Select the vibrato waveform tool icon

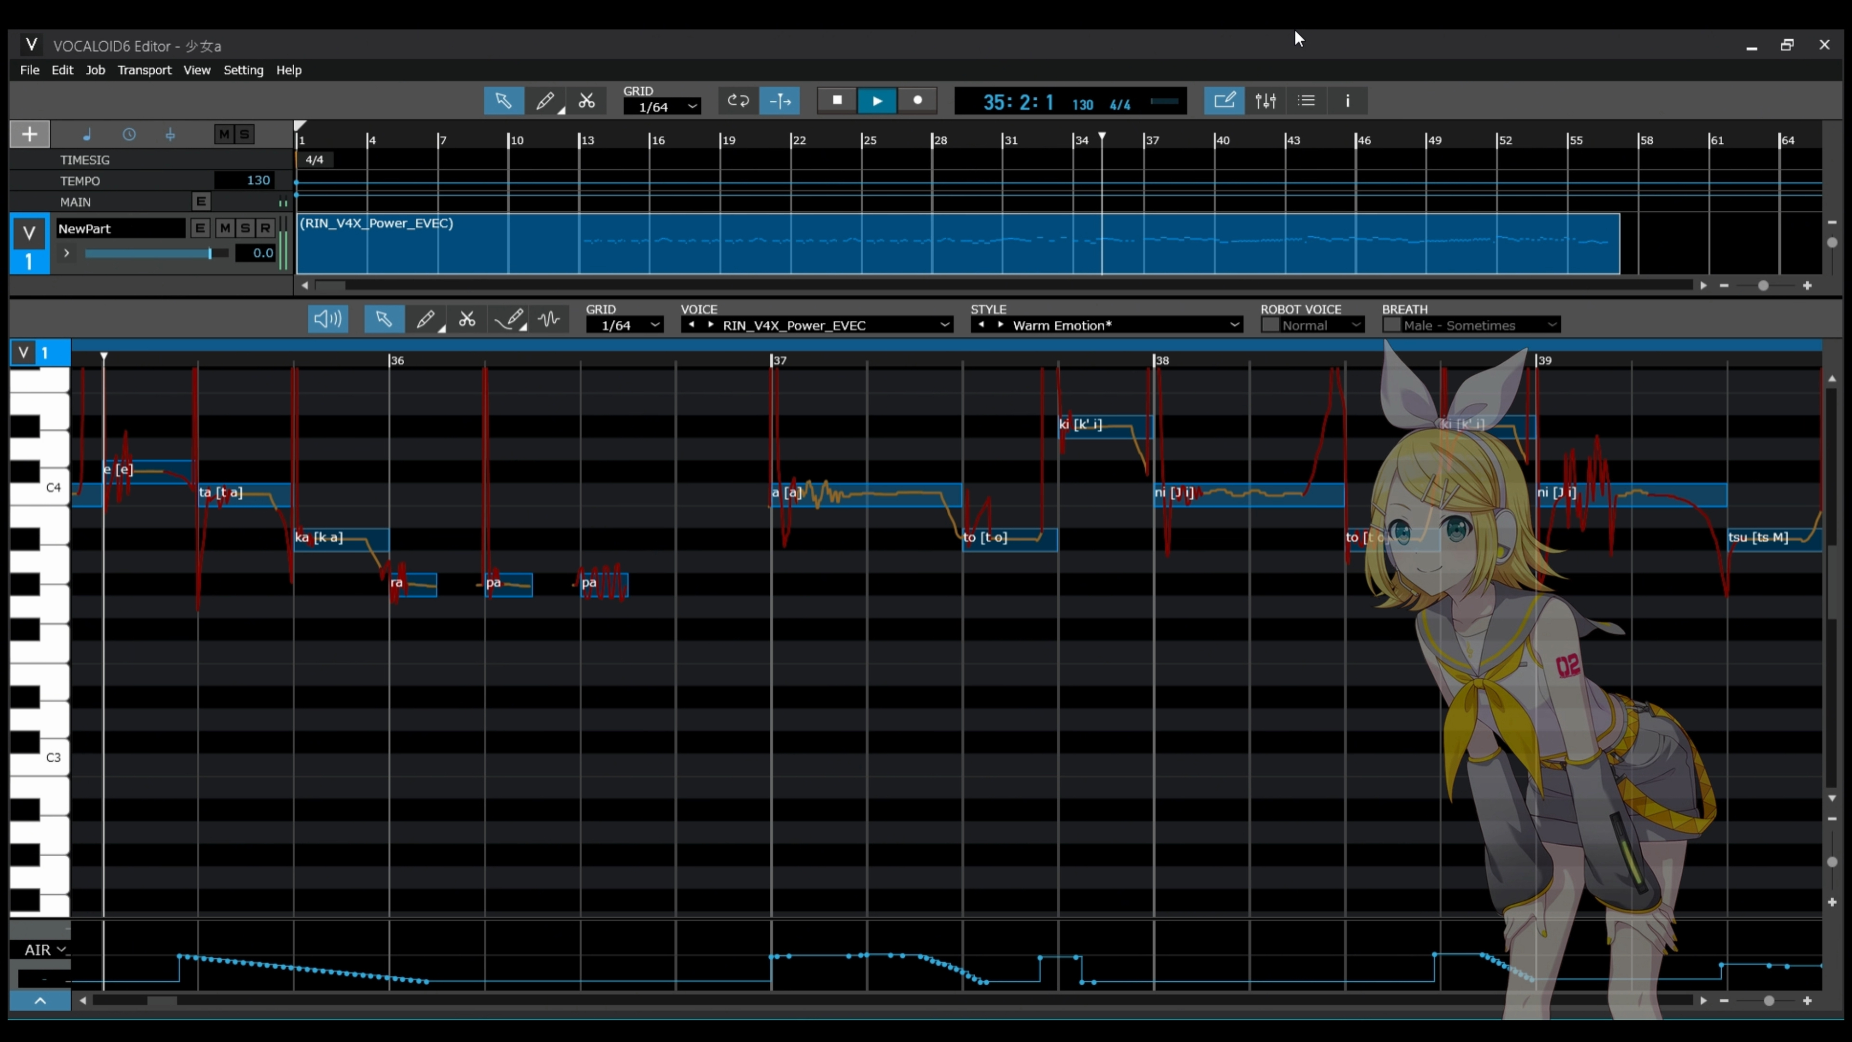(548, 318)
